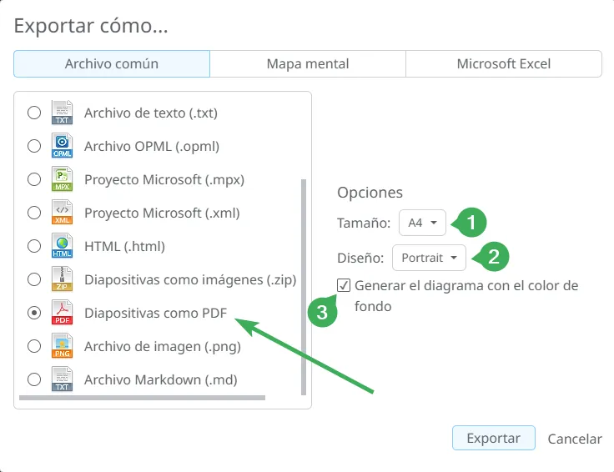The width and height of the screenshot is (614, 472).
Task: Click the OPML file icon
Action: 62,146
